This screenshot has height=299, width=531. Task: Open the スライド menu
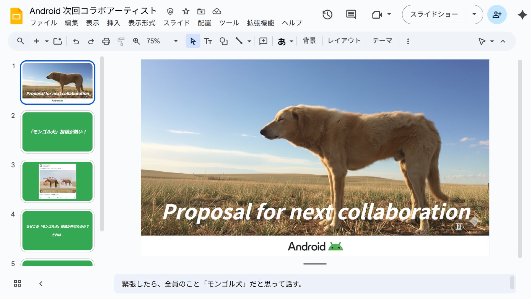[x=176, y=23]
